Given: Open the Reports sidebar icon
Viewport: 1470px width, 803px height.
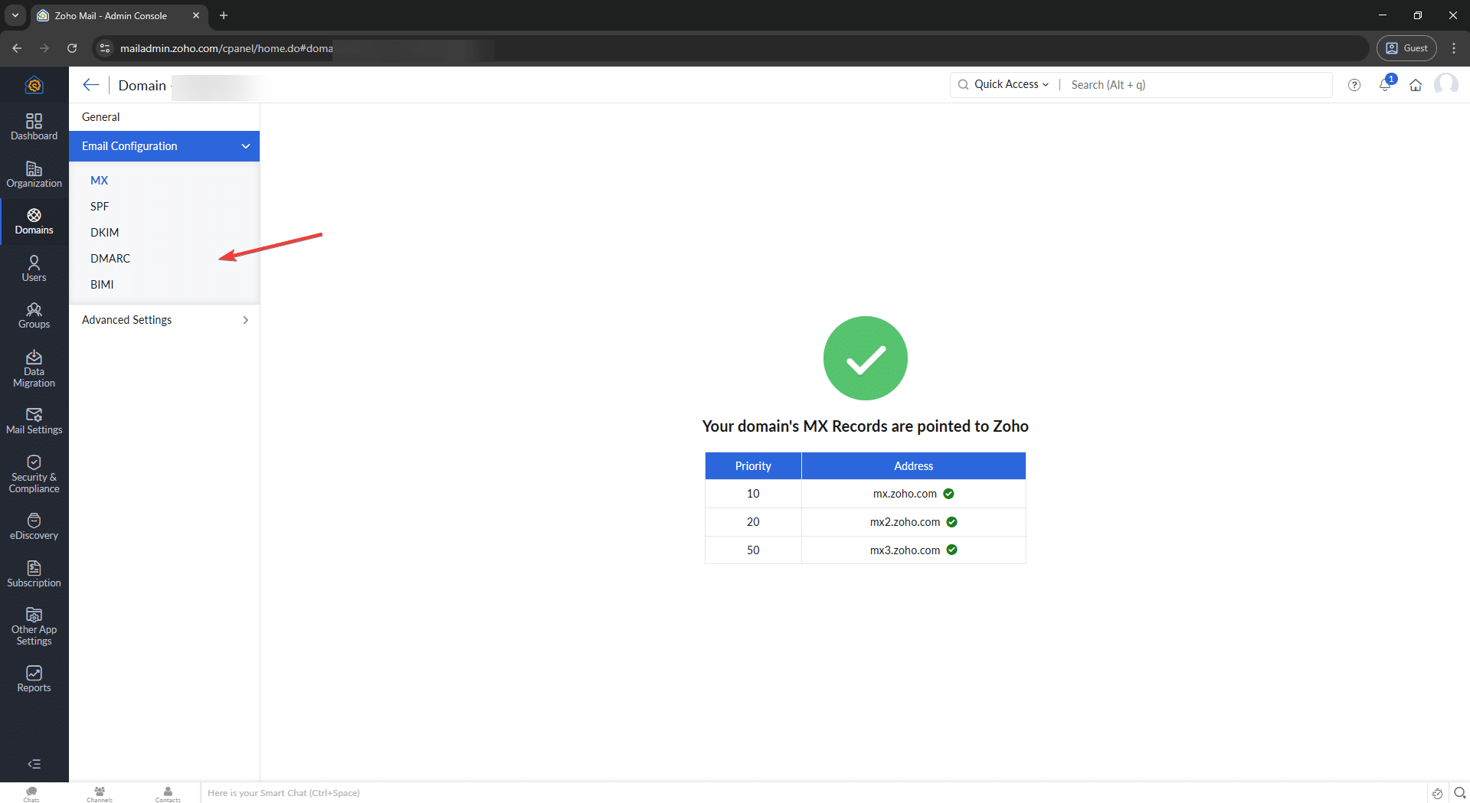Looking at the screenshot, I should (34, 679).
